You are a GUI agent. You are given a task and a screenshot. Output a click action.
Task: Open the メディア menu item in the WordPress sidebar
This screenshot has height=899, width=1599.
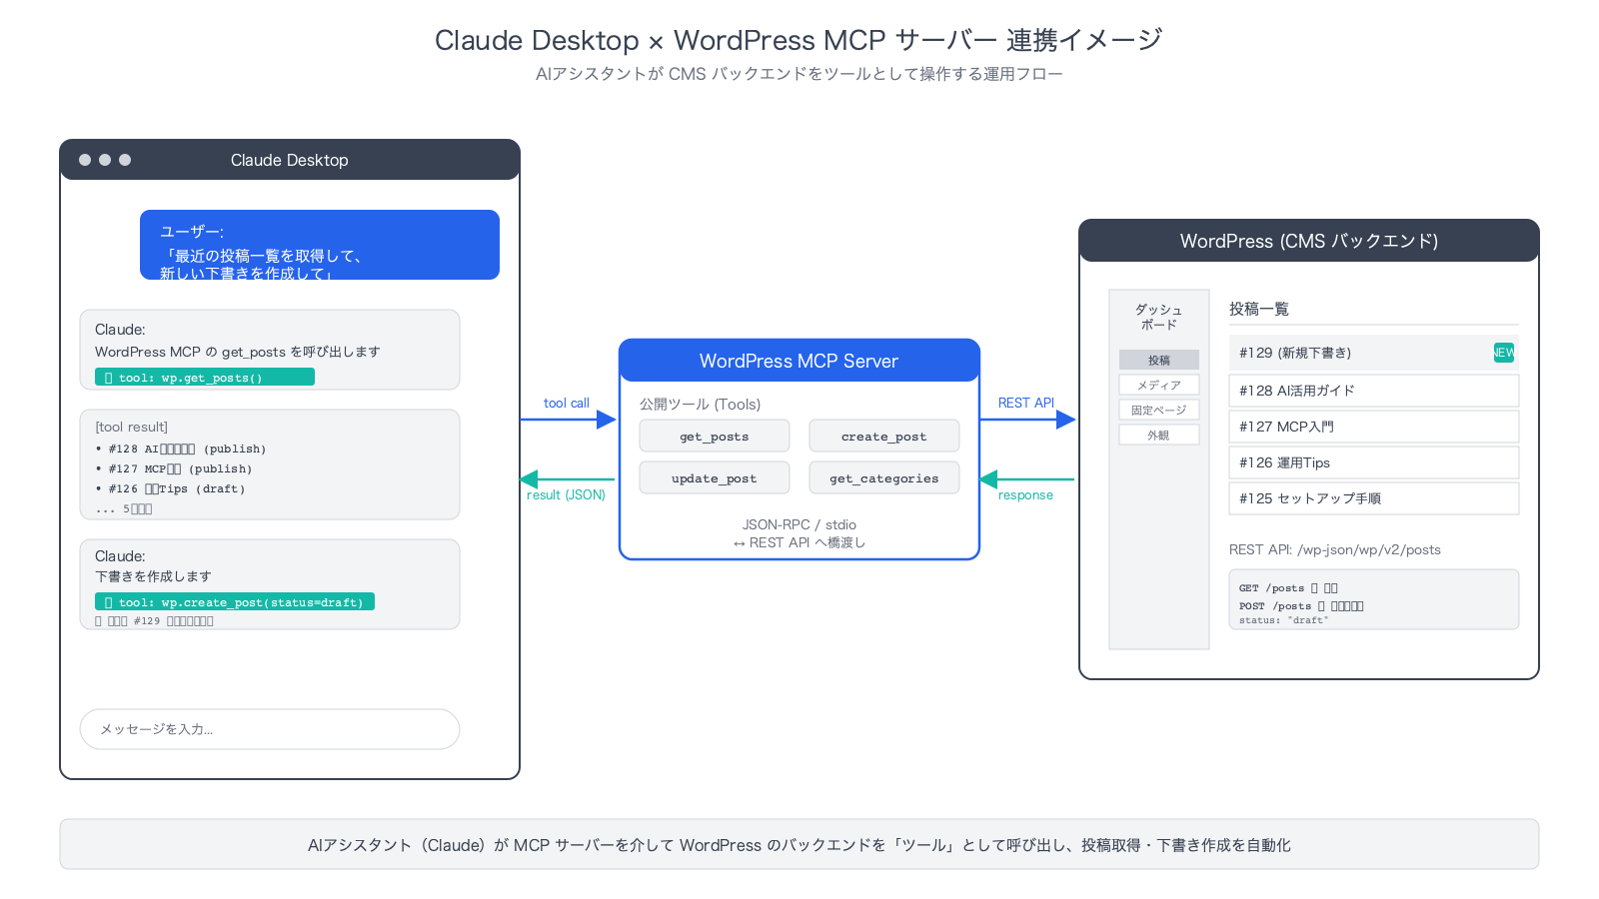pyautogui.click(x=1159, y=385)
